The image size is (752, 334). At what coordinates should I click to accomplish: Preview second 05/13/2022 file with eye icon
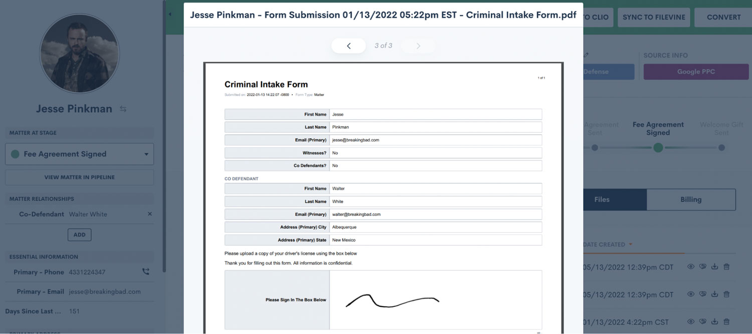(690, 294)
